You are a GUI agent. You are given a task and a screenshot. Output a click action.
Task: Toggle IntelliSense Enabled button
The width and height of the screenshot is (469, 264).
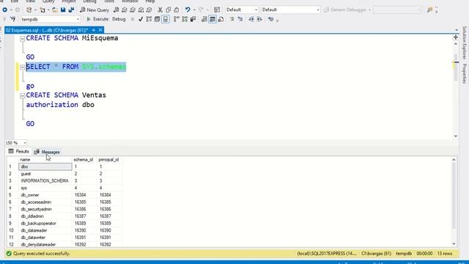[x=166, y=19]
